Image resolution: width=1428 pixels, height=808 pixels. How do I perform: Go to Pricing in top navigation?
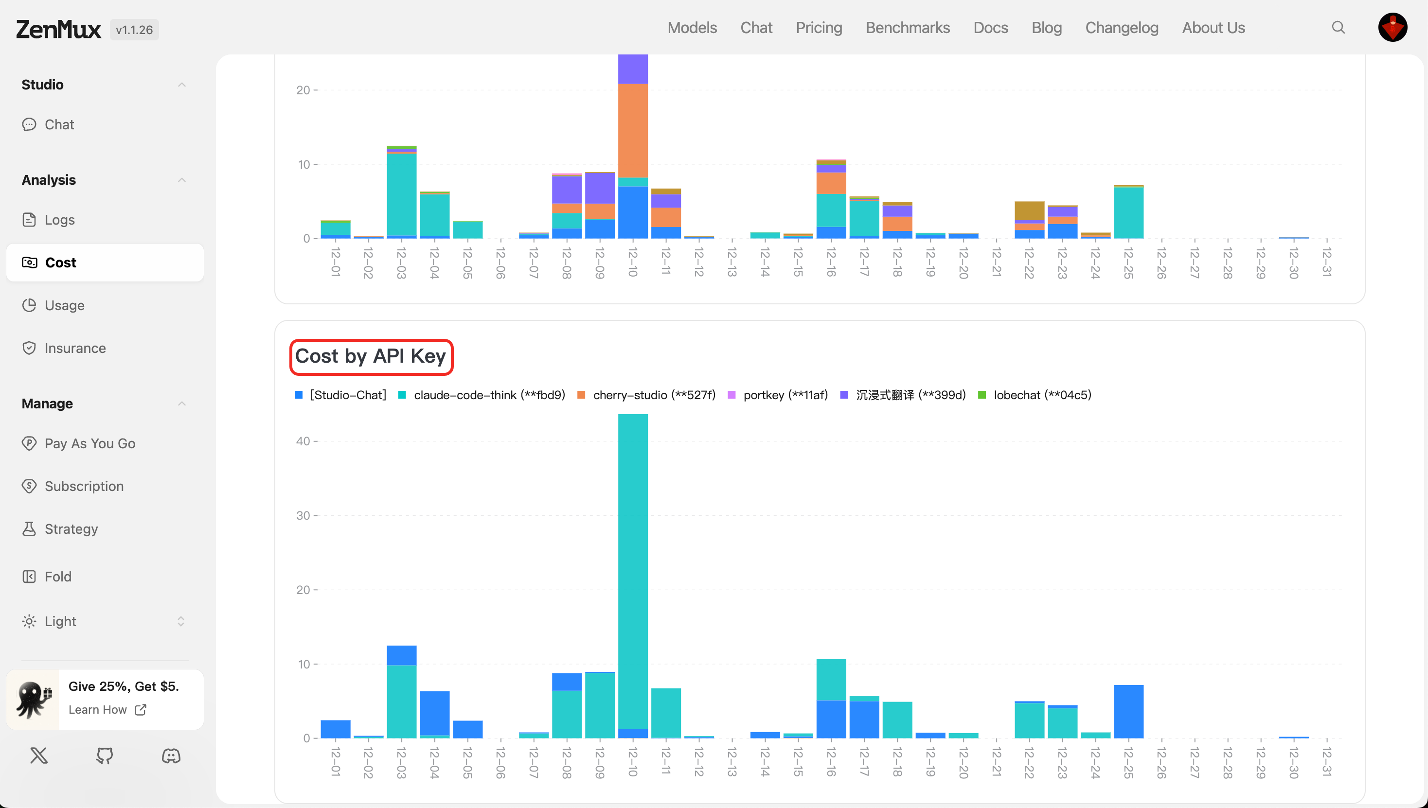[x=819, y=28]
